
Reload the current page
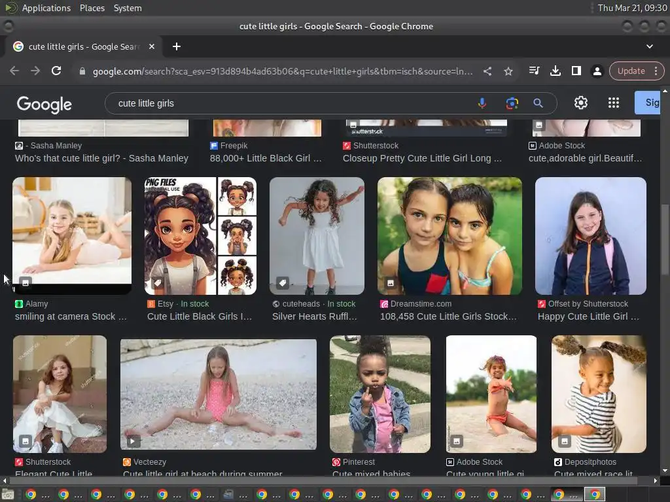(x=56, y=71)
